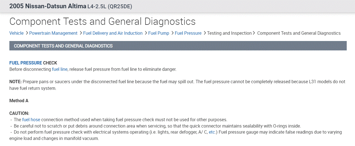
Task: Open the Powertrain Management breadcrumb
Action: pos(53,33)
